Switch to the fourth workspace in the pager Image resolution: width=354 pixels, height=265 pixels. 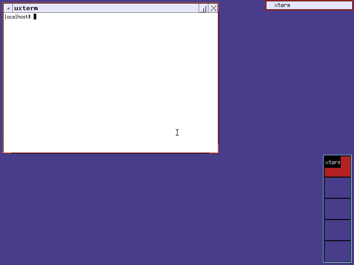(337, 230)
